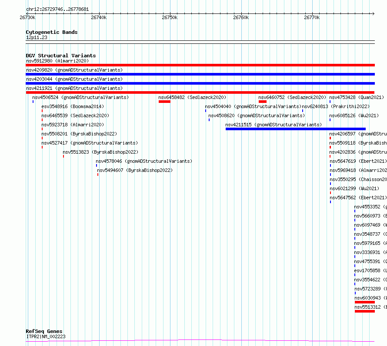
Task: Click nsv5513823 (ByrskaBishop2022) label
Action: [x=100, y=152]
